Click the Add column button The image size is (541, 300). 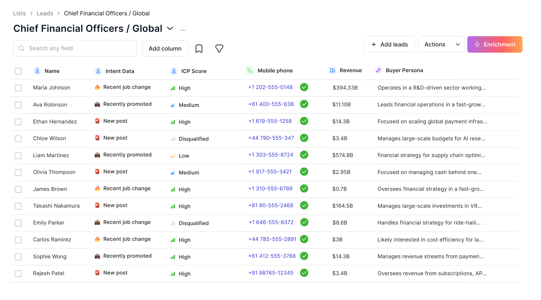pyautogui.click(x=165, y=49)
